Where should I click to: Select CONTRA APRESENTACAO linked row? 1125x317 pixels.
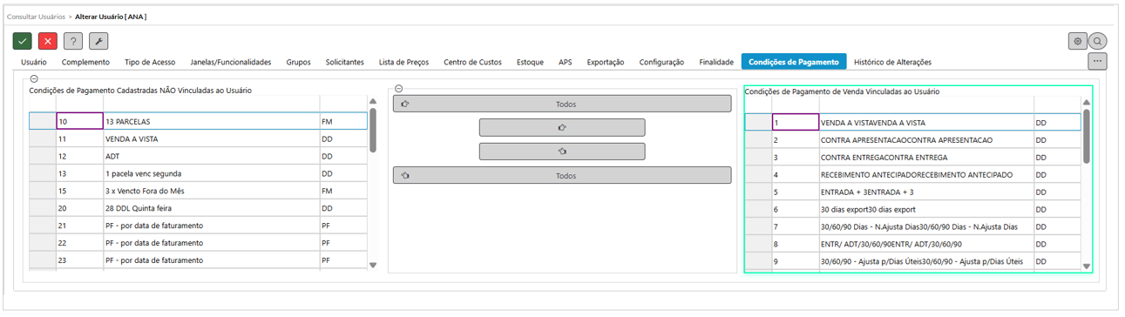(912, 139)
